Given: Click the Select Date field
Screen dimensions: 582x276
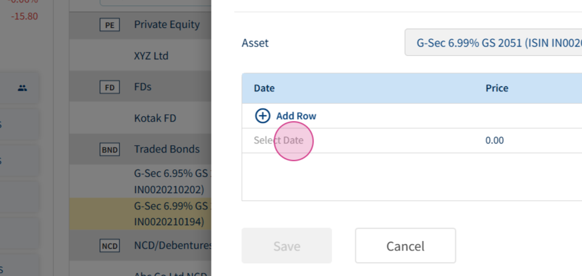Looking at the screenshot, I should coord(278,140).
